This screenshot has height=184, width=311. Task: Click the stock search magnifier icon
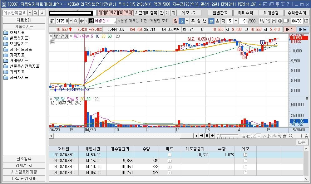coord(76,21)
